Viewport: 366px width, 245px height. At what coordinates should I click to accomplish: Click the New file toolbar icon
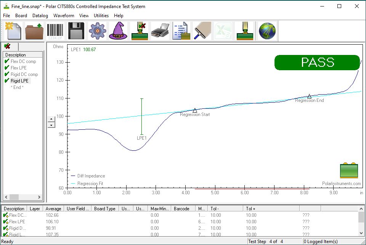pos(13,31)
